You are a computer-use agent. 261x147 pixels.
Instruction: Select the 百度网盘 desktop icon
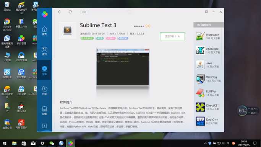(x=7, y=73)
